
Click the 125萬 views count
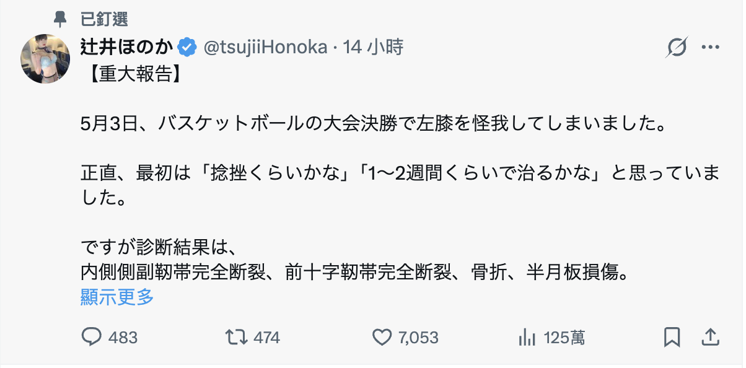click(564, 338)
